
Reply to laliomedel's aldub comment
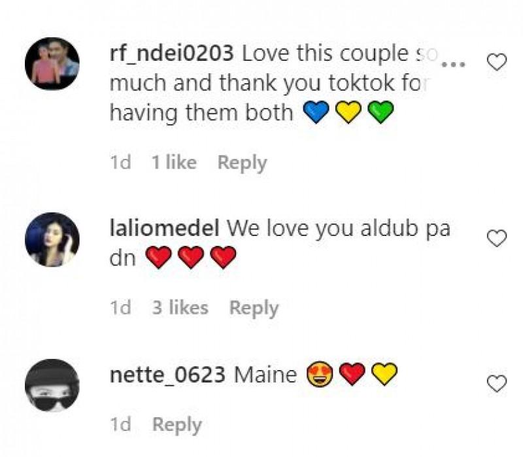click(254, 308)
